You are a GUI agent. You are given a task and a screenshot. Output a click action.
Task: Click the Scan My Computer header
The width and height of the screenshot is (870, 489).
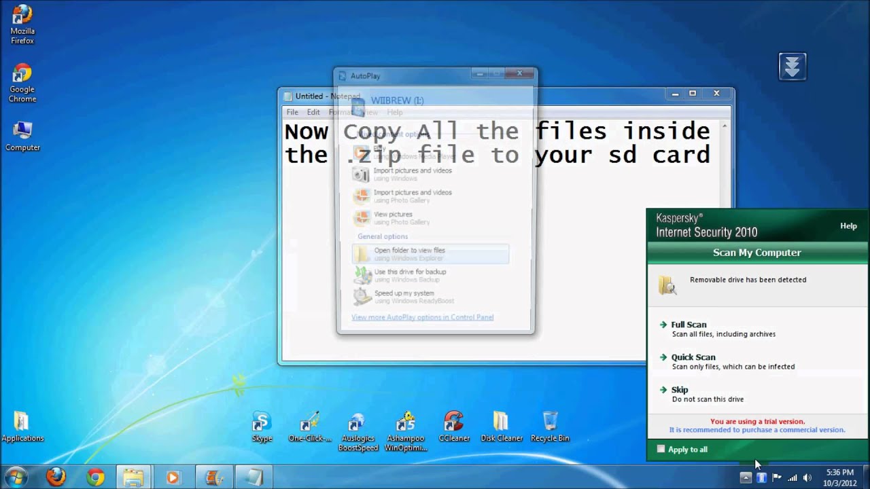pyautogui.click(x=756, y=253)
